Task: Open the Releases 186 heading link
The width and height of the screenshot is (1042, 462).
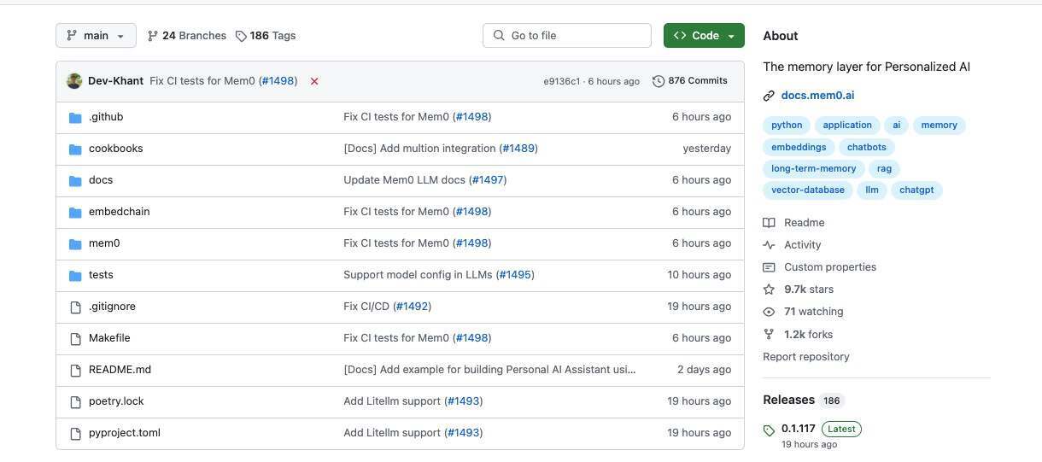Action: tap(803, 400)
